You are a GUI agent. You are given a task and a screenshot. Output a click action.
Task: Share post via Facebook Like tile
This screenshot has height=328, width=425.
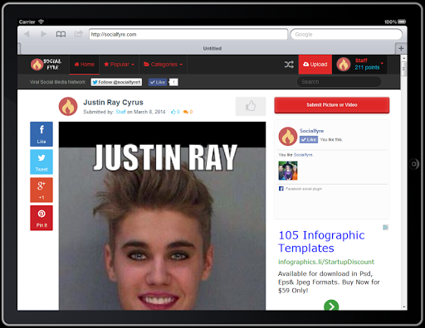(42, 134)
